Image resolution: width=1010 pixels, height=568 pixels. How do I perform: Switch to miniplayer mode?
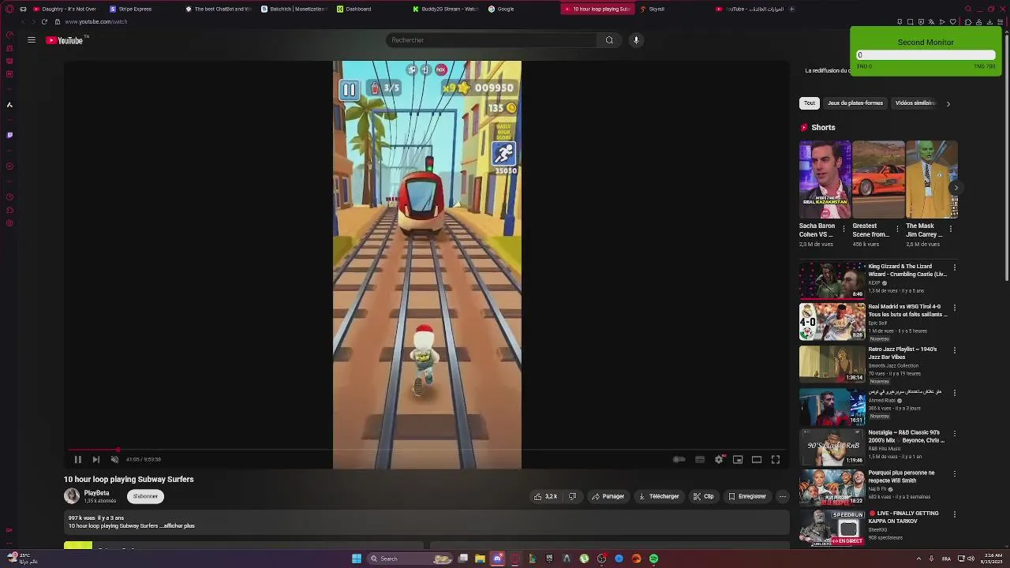point(738,459)
